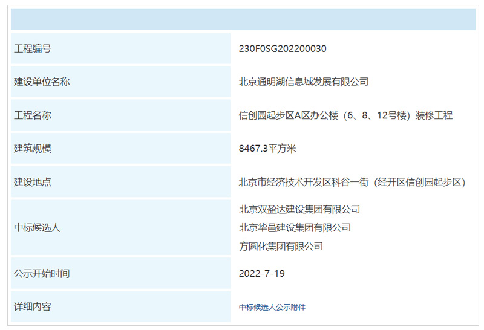
Task: Click the 工程名称 label
Action: (x=33, y=115)
